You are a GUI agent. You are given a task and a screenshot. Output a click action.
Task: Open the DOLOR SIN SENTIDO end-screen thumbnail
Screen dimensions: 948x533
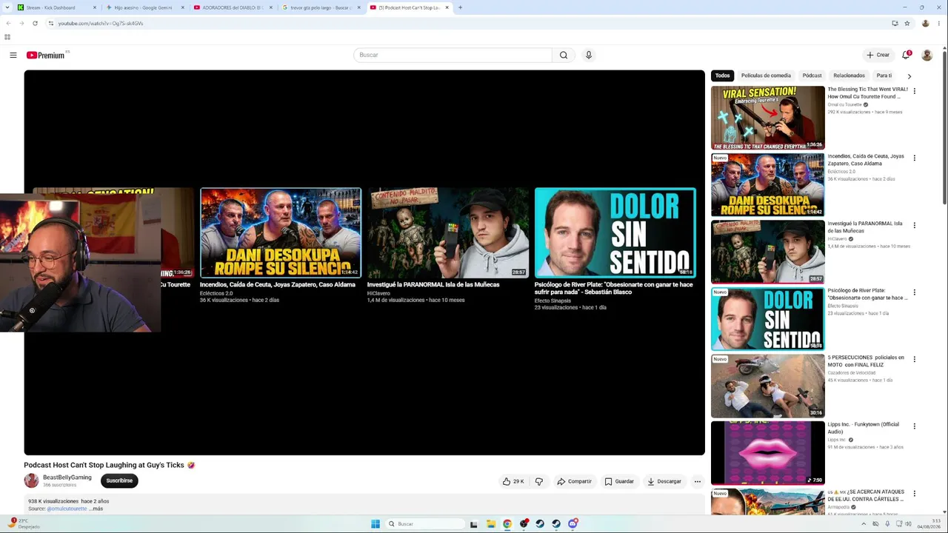[x=615, y=232]
